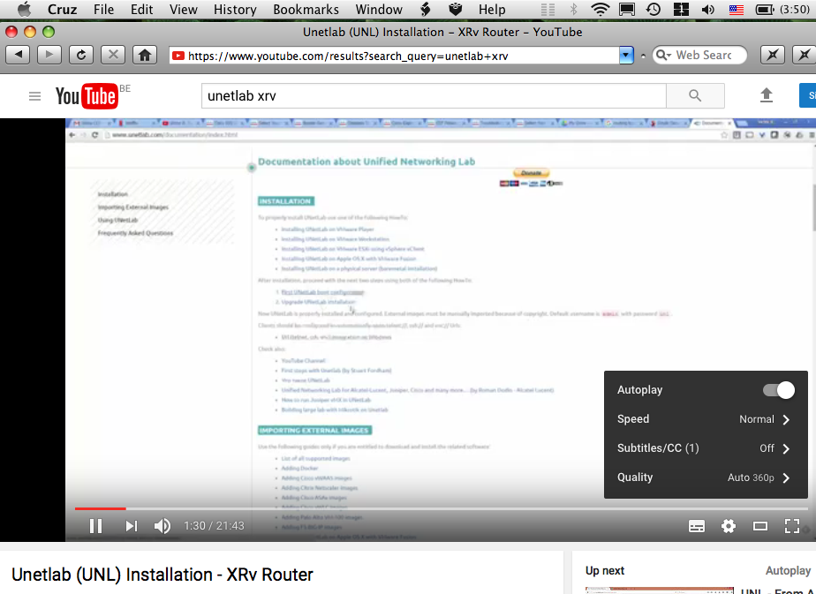
Task: Open the Apple menu
Action: [x=24, y=10]
